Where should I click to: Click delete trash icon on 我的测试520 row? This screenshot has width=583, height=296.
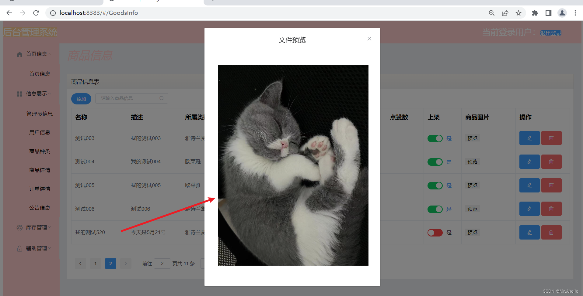551,232
